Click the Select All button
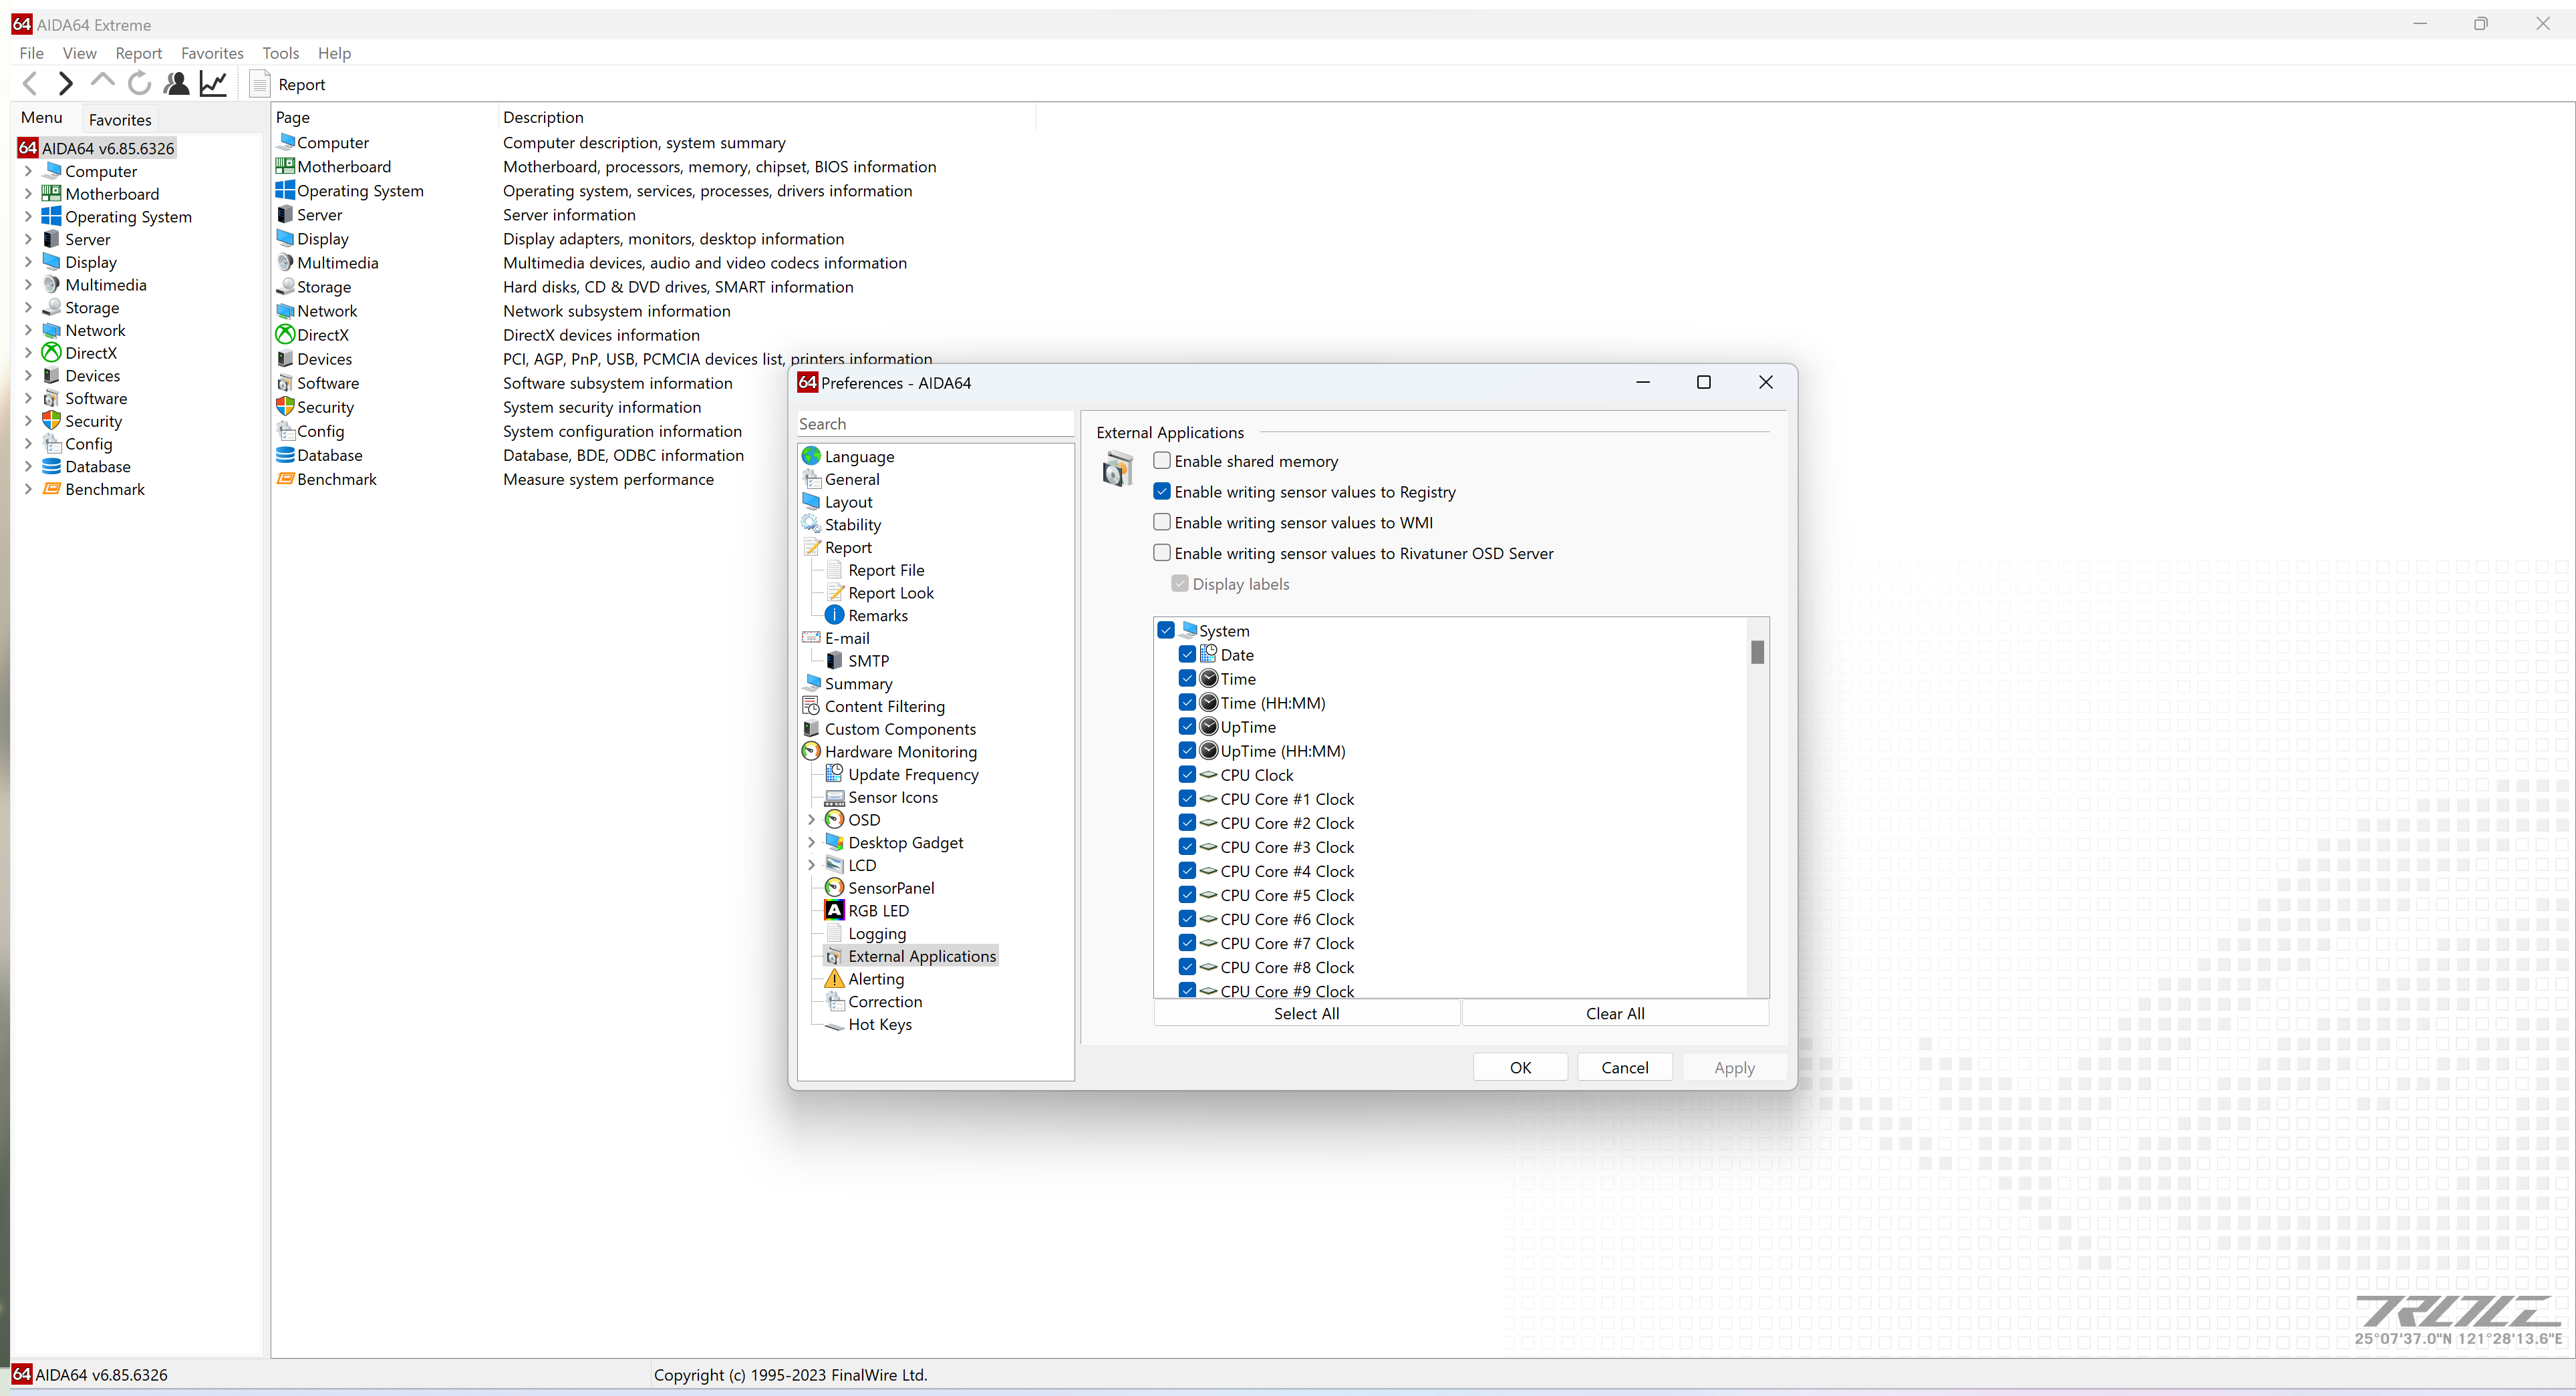This screenshot has height=1396, width=2576. (1306, 1013)
